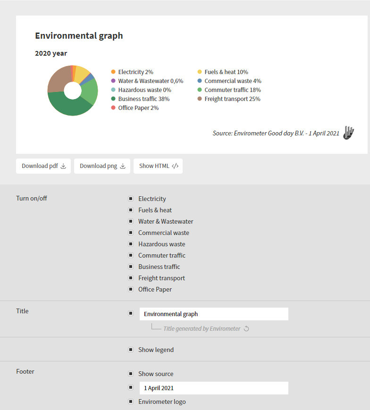Viewport: 370px width, 410px height.
Task: Toggle the Business traffic checkbox
Action: (x=131, y=267)
